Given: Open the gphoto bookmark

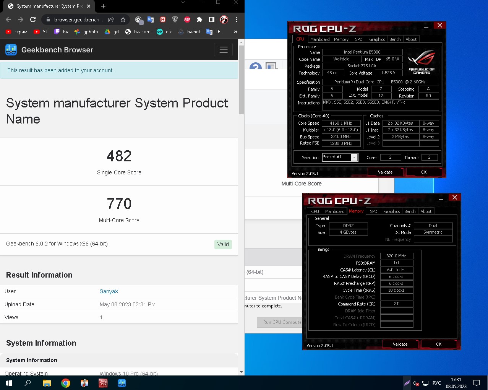Looking at the screenshot, I should coord(86,32).
